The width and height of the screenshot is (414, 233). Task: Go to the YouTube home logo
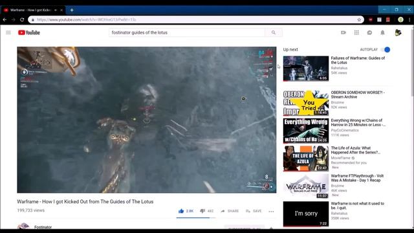point(29,32)
